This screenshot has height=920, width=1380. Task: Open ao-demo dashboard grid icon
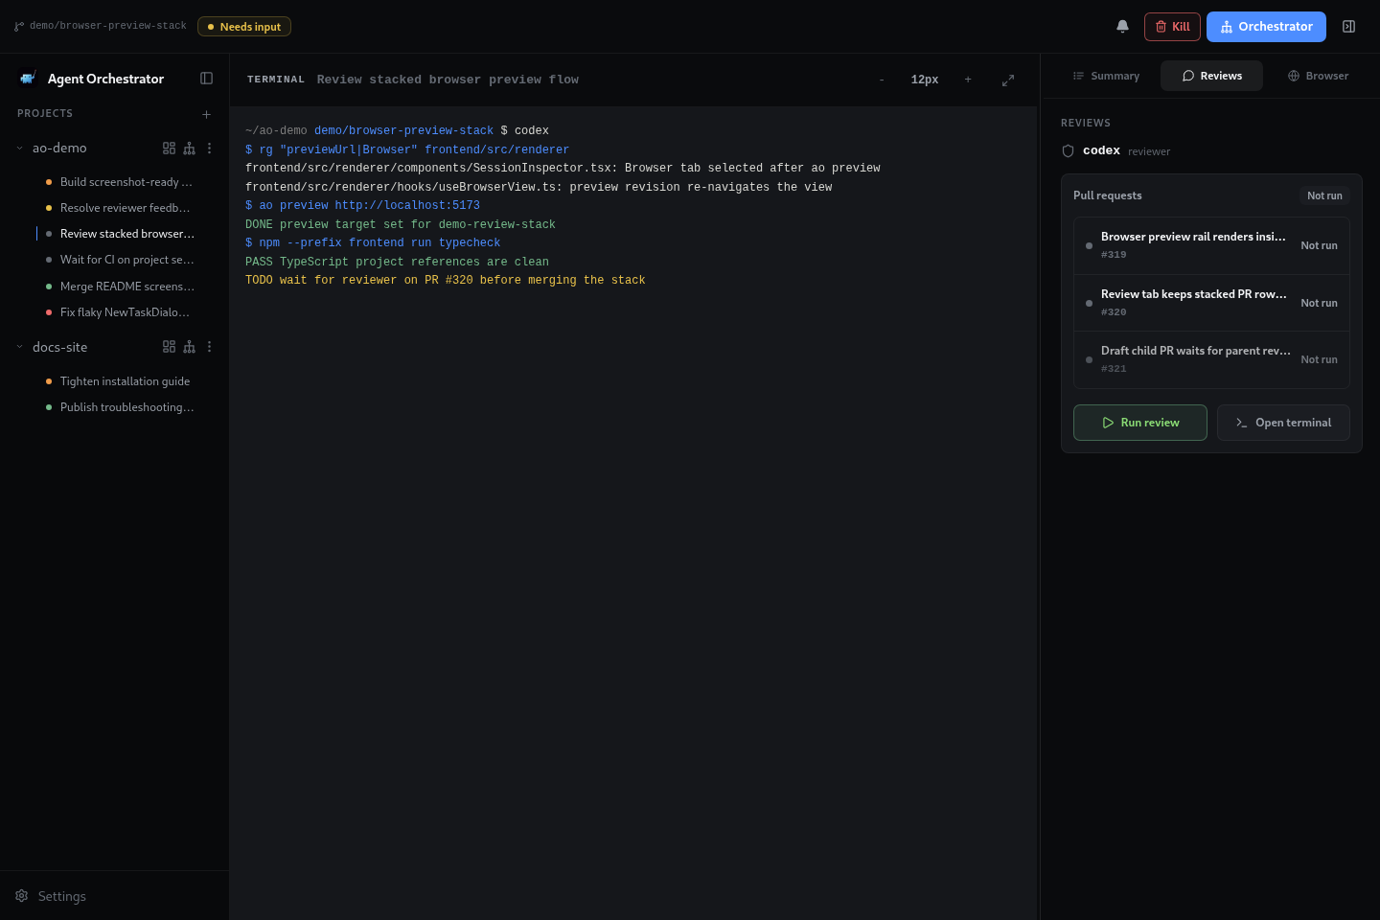(x=169, y=149)
